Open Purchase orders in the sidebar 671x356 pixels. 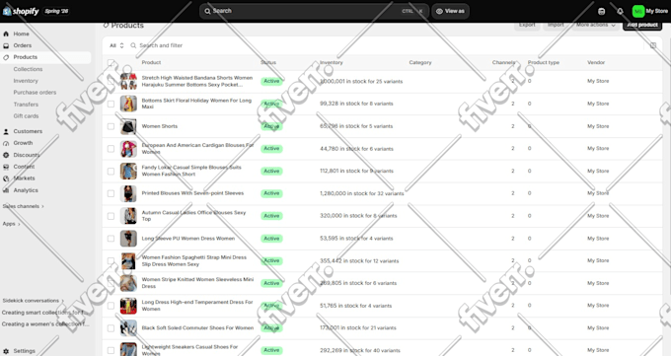pos(35,93)
